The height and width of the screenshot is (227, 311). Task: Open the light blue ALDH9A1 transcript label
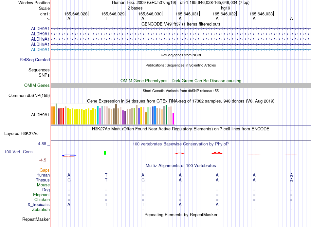[40, 49]
